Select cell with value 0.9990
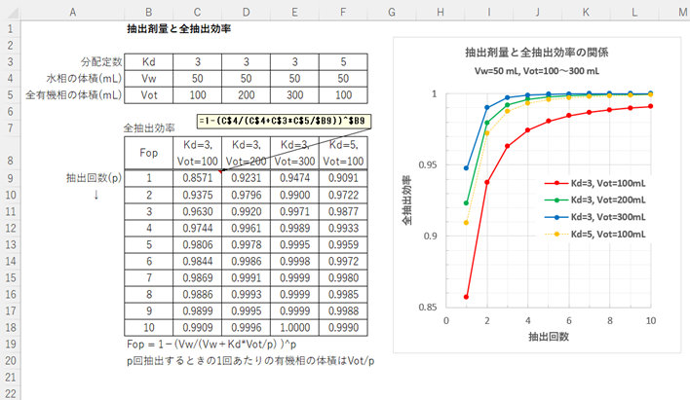690x400 pixels. pyautogui.click(x=343, y=327)
